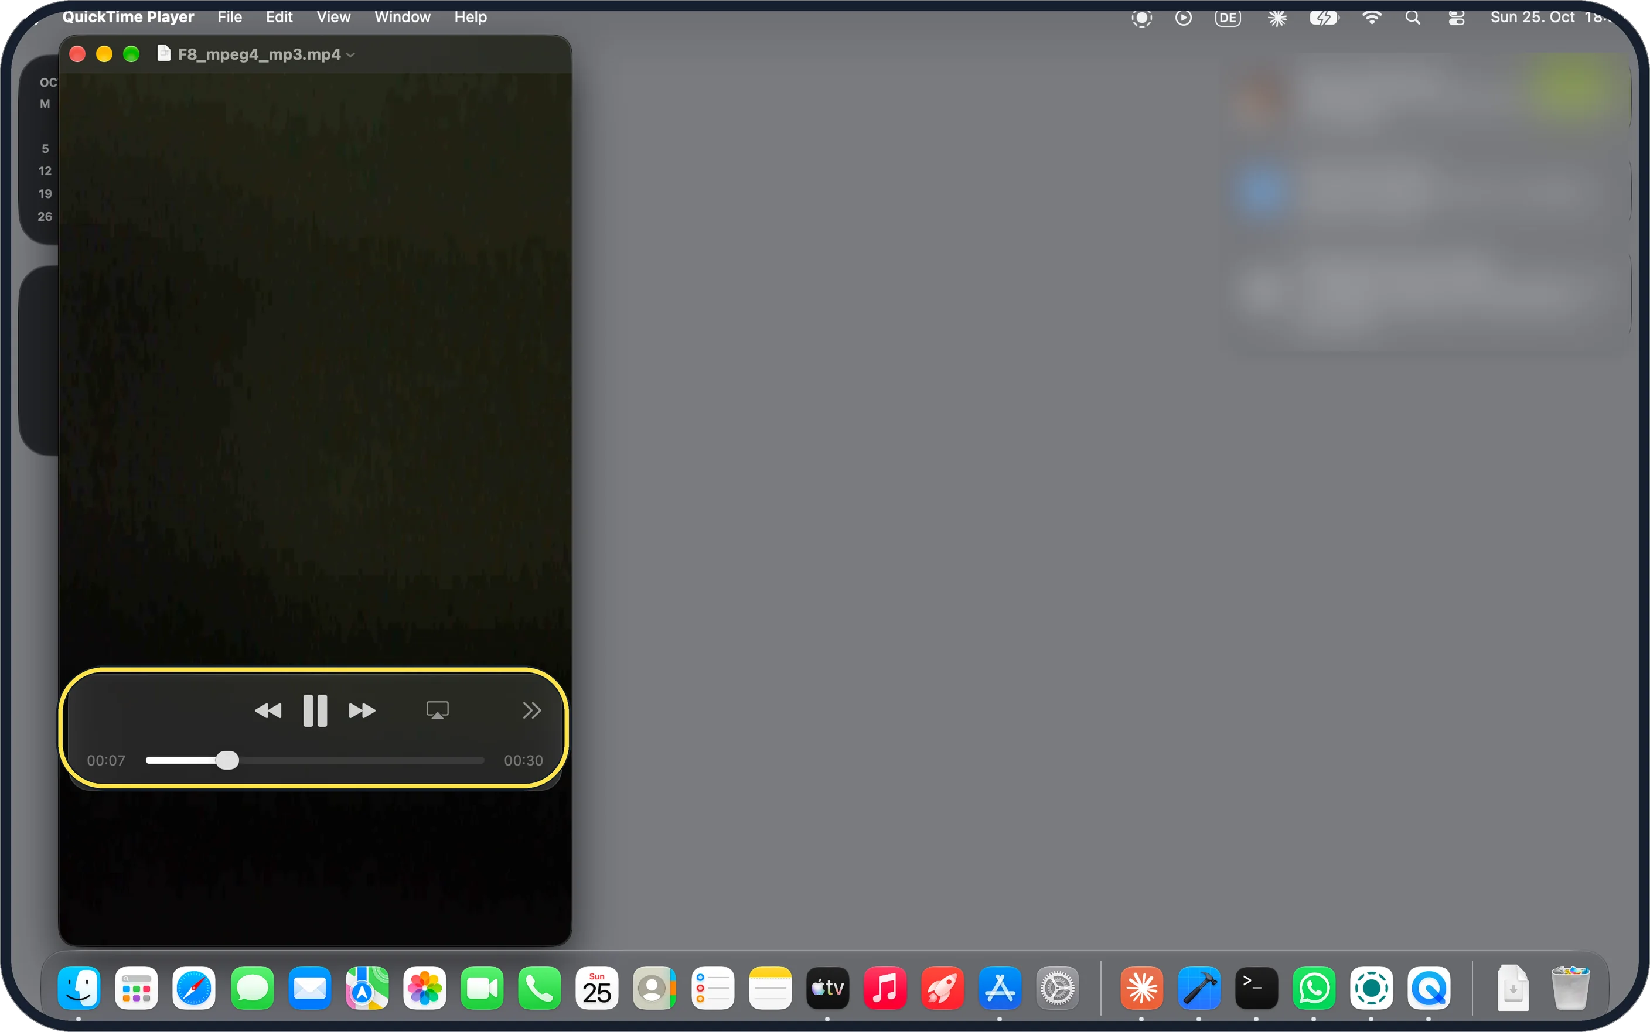1650x1032 pixels.
Task: Open the Window menu
Action: tap(403, 17)
